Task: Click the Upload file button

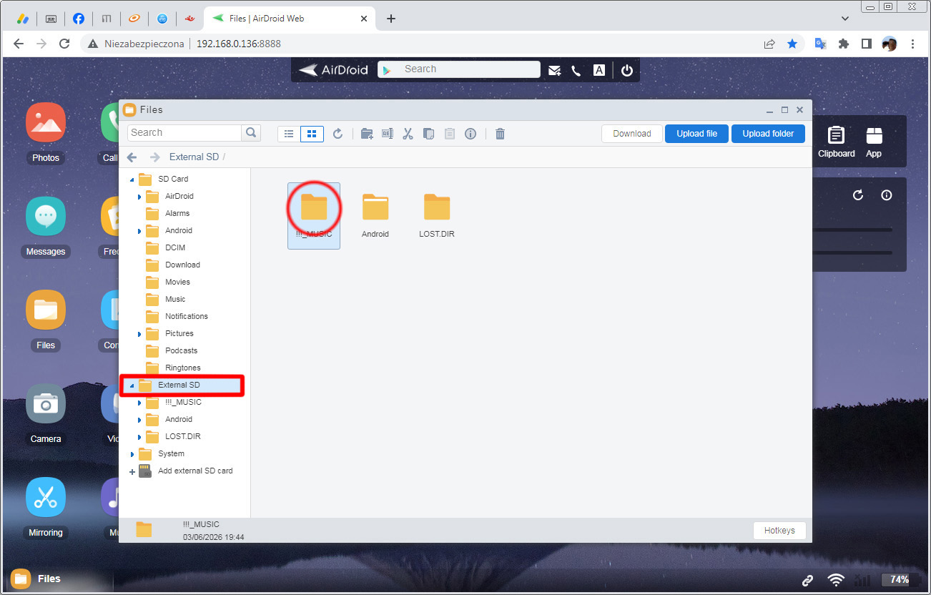Action: (696, 134)
